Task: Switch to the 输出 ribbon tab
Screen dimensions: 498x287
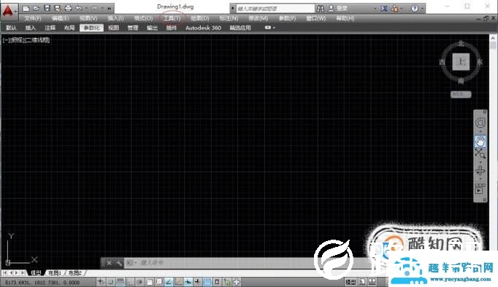Action: [152, 28]
